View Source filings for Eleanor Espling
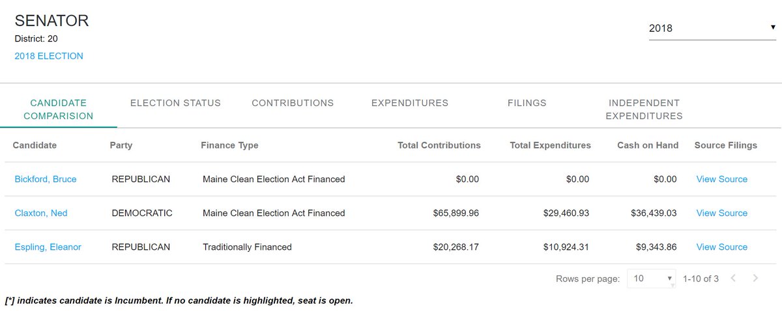This screenshot has width=782, height=311. point(721,247)
